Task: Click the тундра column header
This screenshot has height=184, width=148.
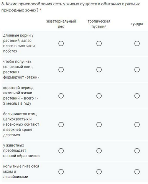Action: (137, 24)
